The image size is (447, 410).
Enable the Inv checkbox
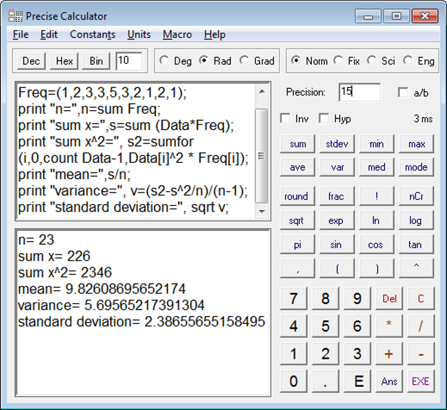285,118
